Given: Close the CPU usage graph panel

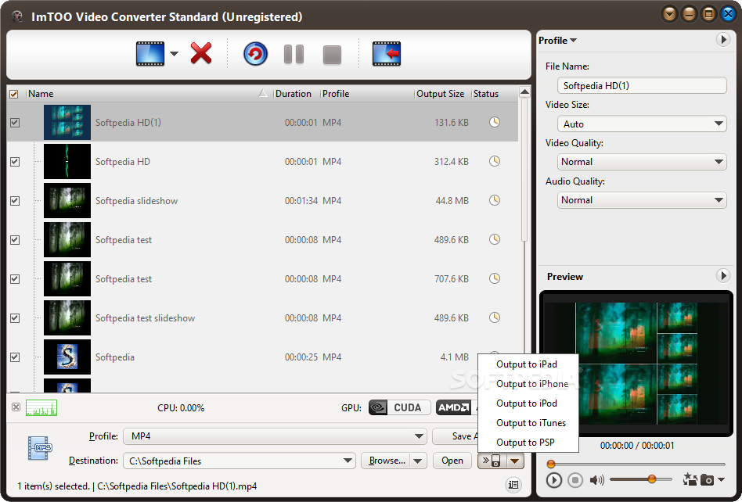Looking at the screenshot, I should pyautogui.click(x=16, y=407).
